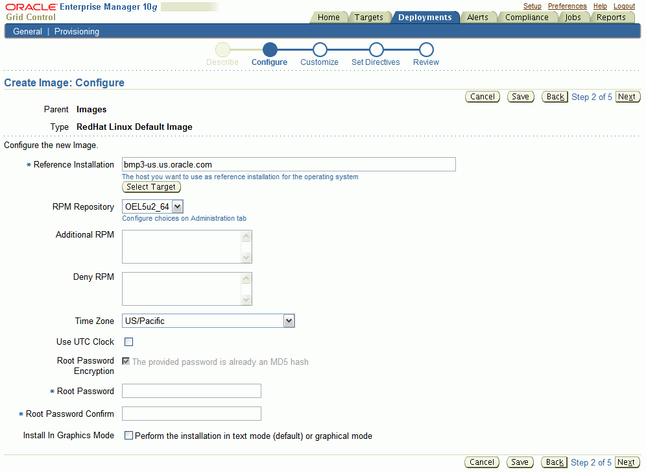Click the "Create Image: Configure" heading
Image resolution: width=646 pixels, height=472 pixels.
[x=64, y=82]
